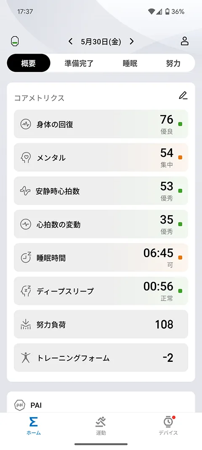The image size is (202, 450).
Task: Tap the 努力負荷 load icon
Action: coord(26,324)
